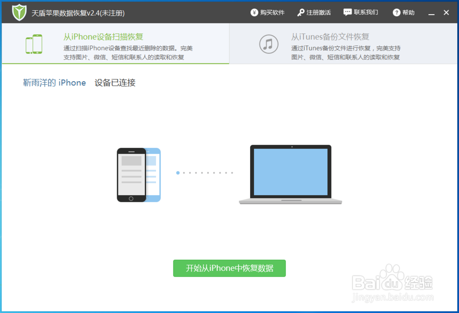
Task: Click the 设备已连接 connection status text
Action: (x=115, y=83)
